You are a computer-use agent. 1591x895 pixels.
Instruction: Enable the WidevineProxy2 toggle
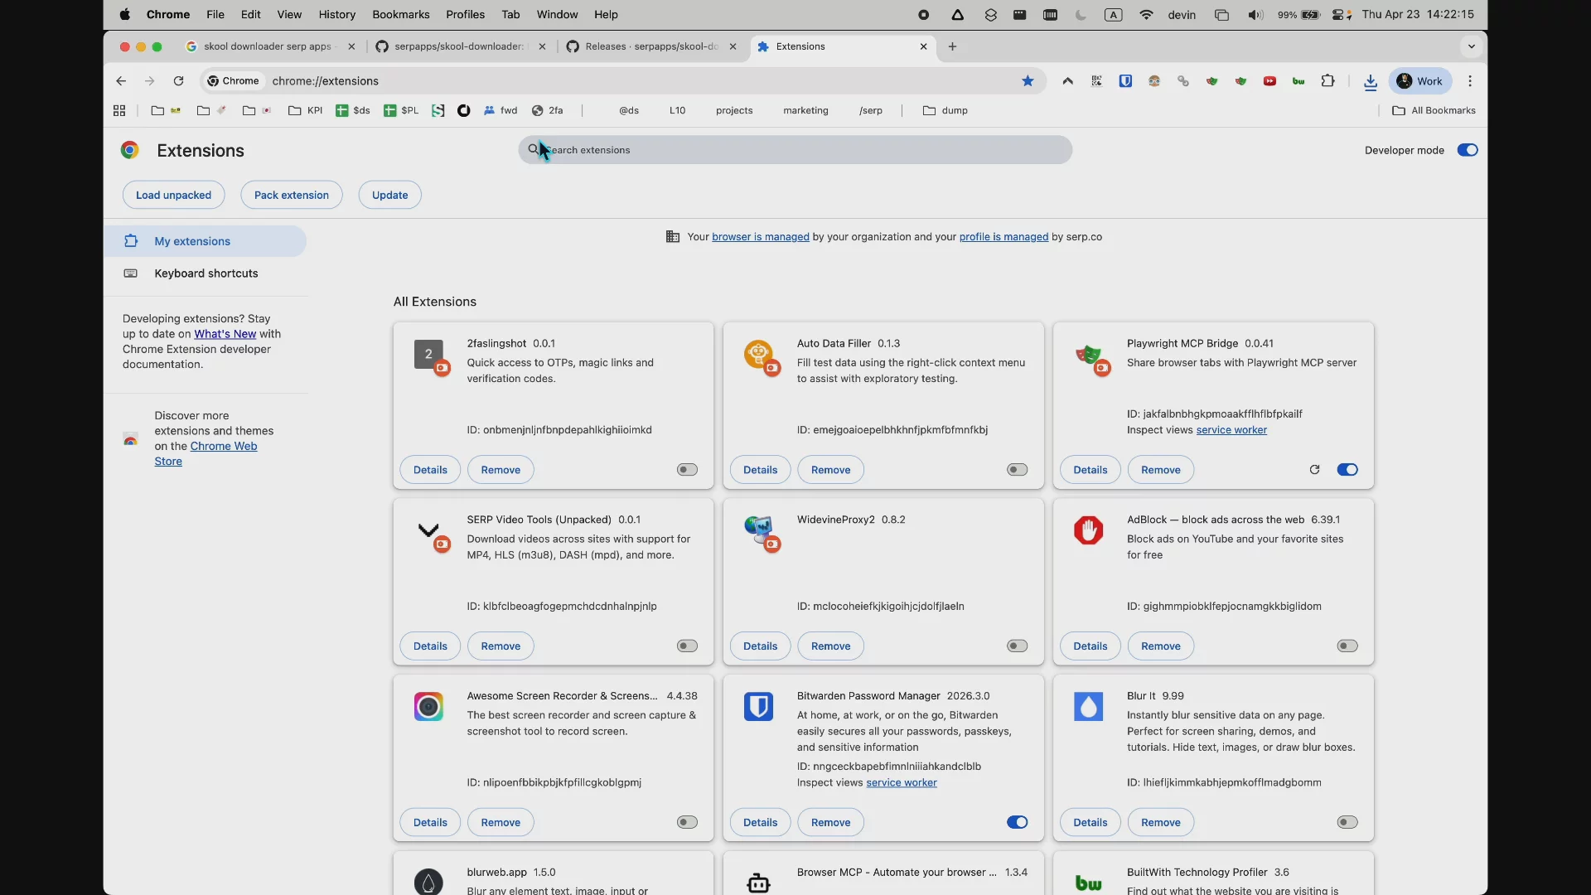[x=1017, y=646]
